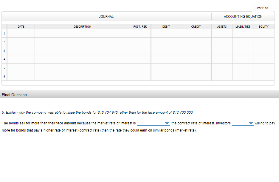Image resolution: width=279 pixels, height=182 pixels.
Task: Click the Description cell in row 1
Action: pos(82,33)
